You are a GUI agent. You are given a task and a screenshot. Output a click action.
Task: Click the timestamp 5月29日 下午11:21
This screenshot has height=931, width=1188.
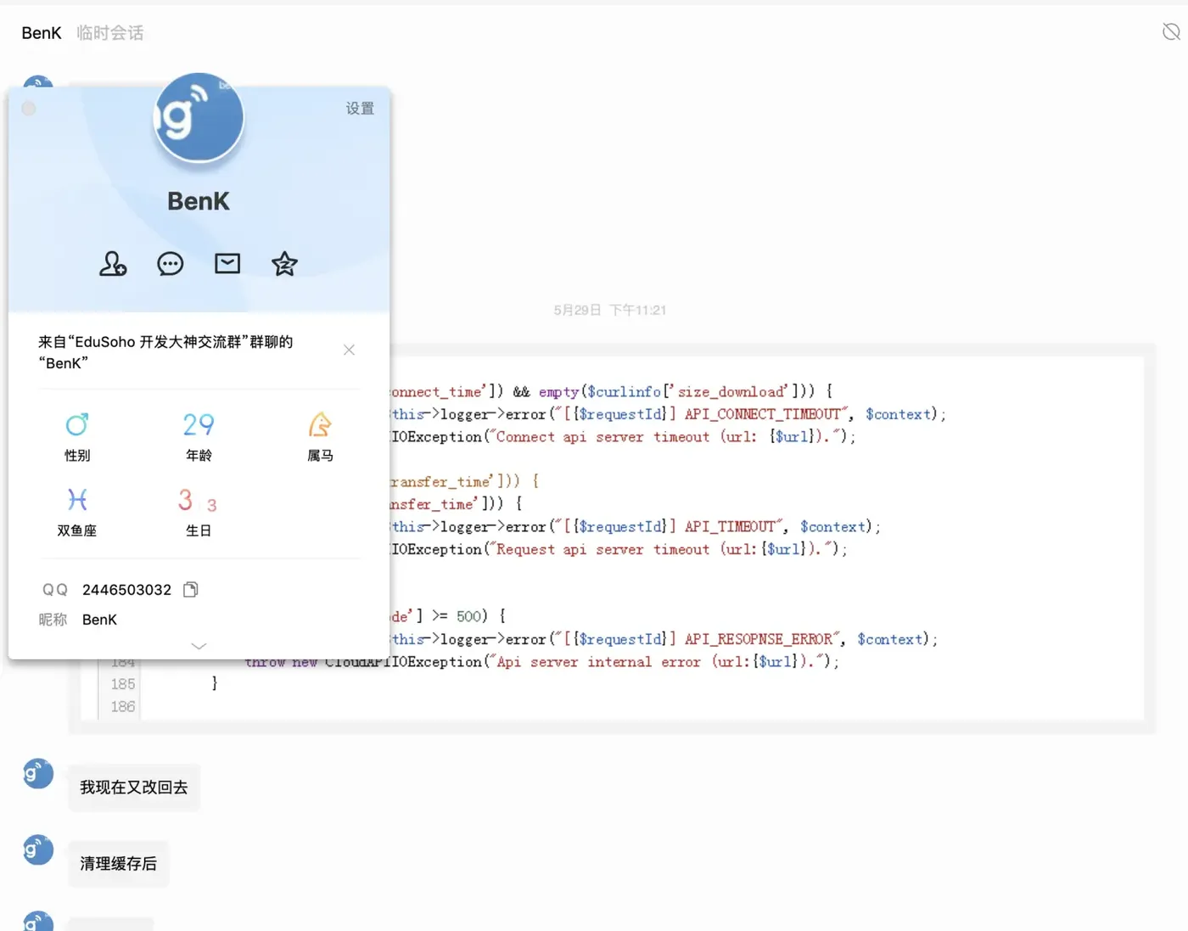(x=610, y=311)
